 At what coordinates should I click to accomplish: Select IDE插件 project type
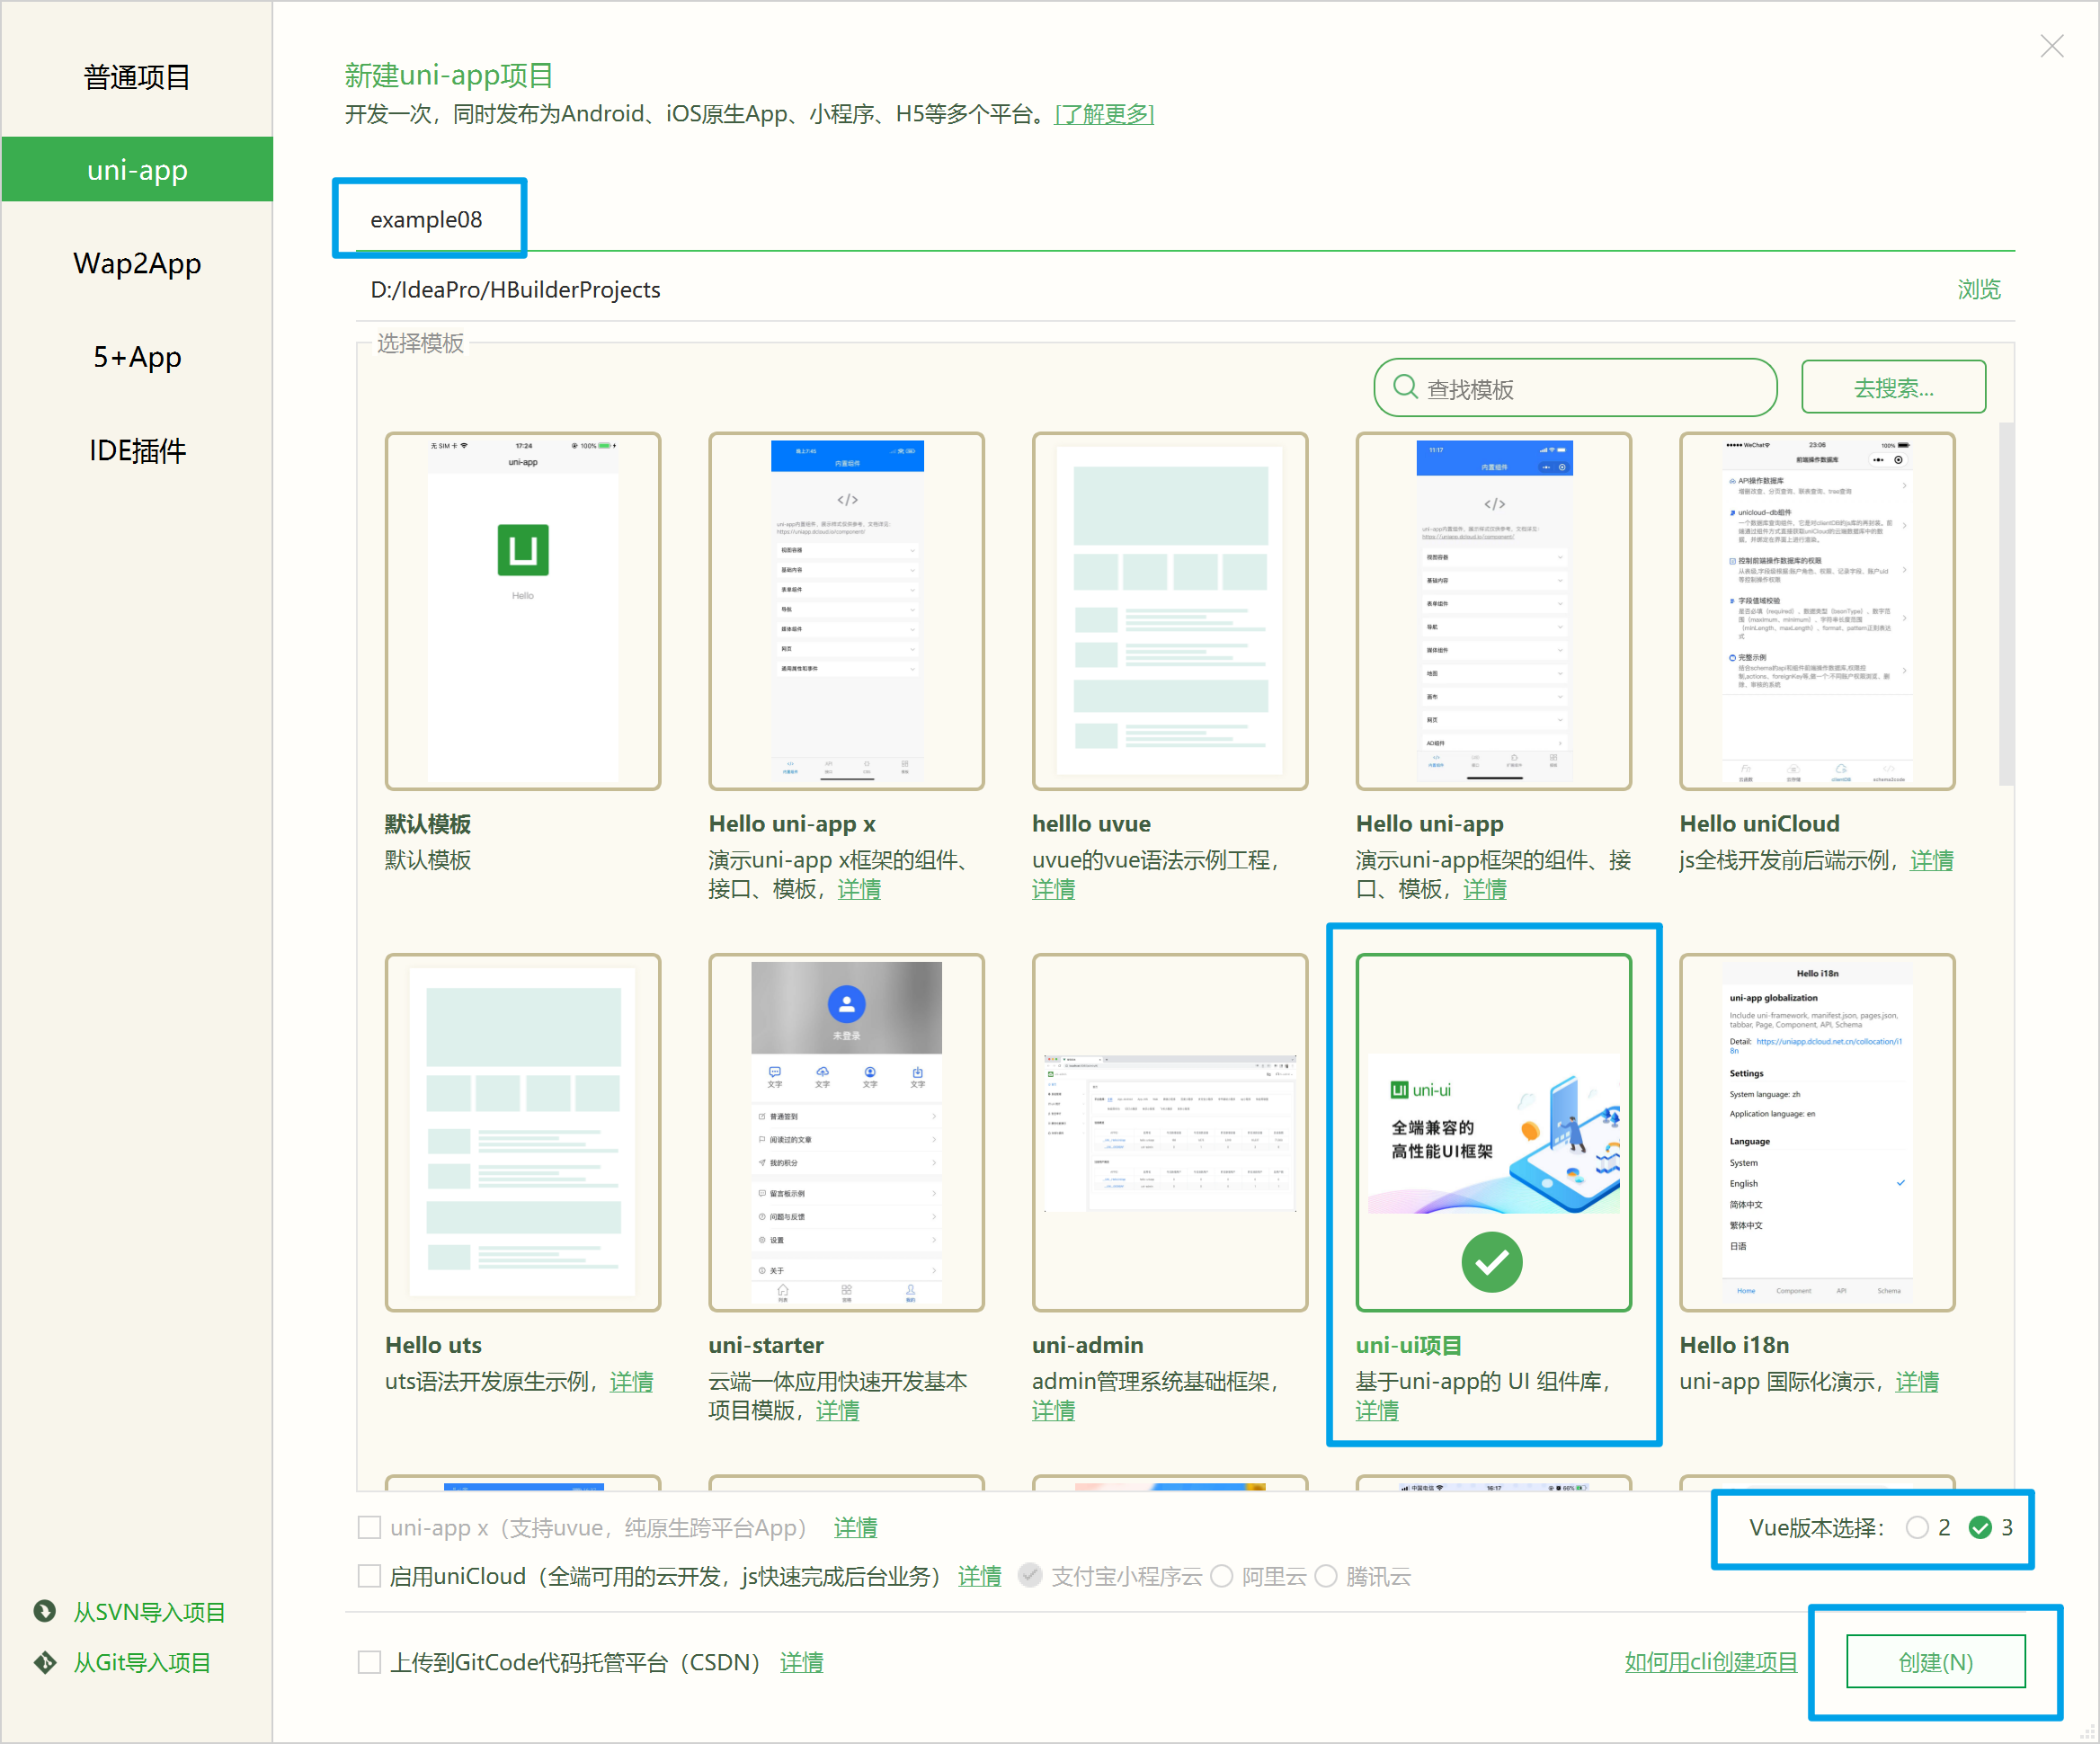point(137,450)
